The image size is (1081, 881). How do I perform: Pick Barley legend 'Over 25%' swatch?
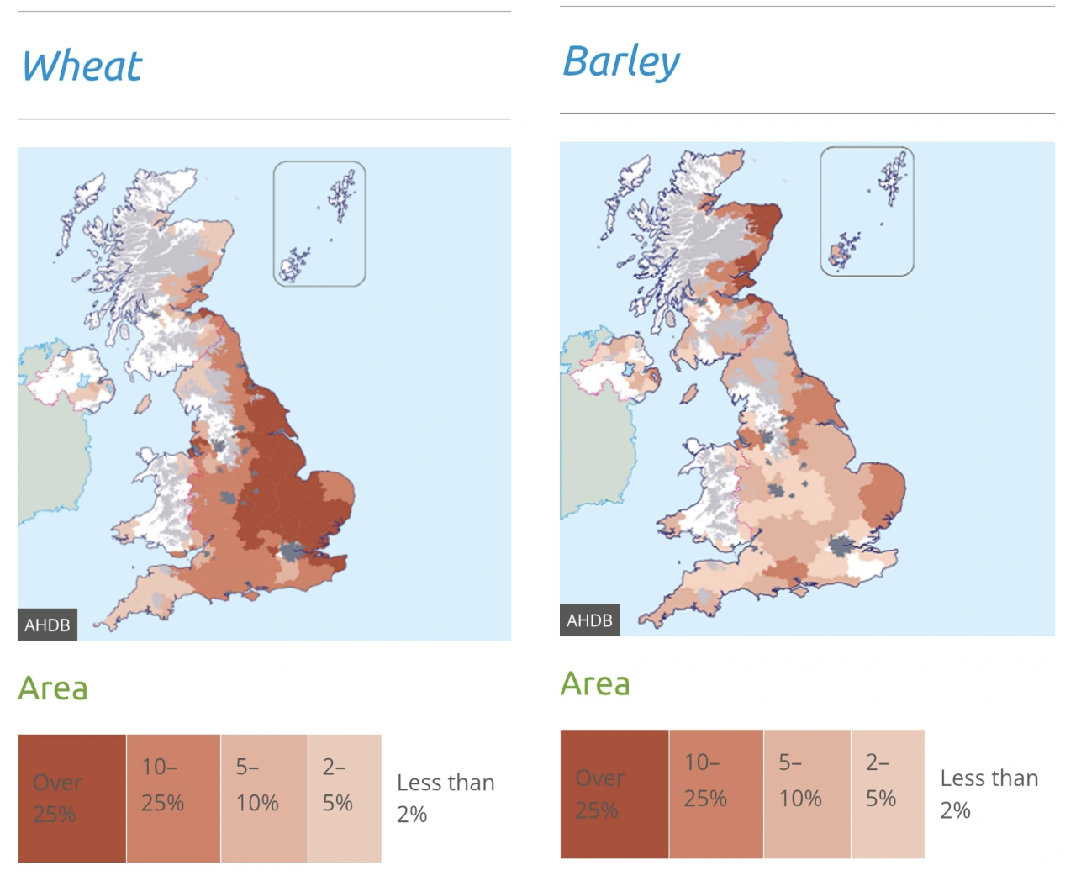[614, 794]
